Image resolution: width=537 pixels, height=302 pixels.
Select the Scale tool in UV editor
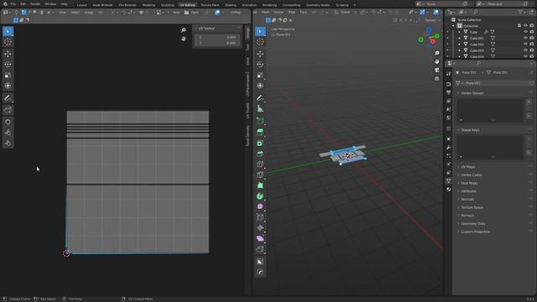click(8, 75)
